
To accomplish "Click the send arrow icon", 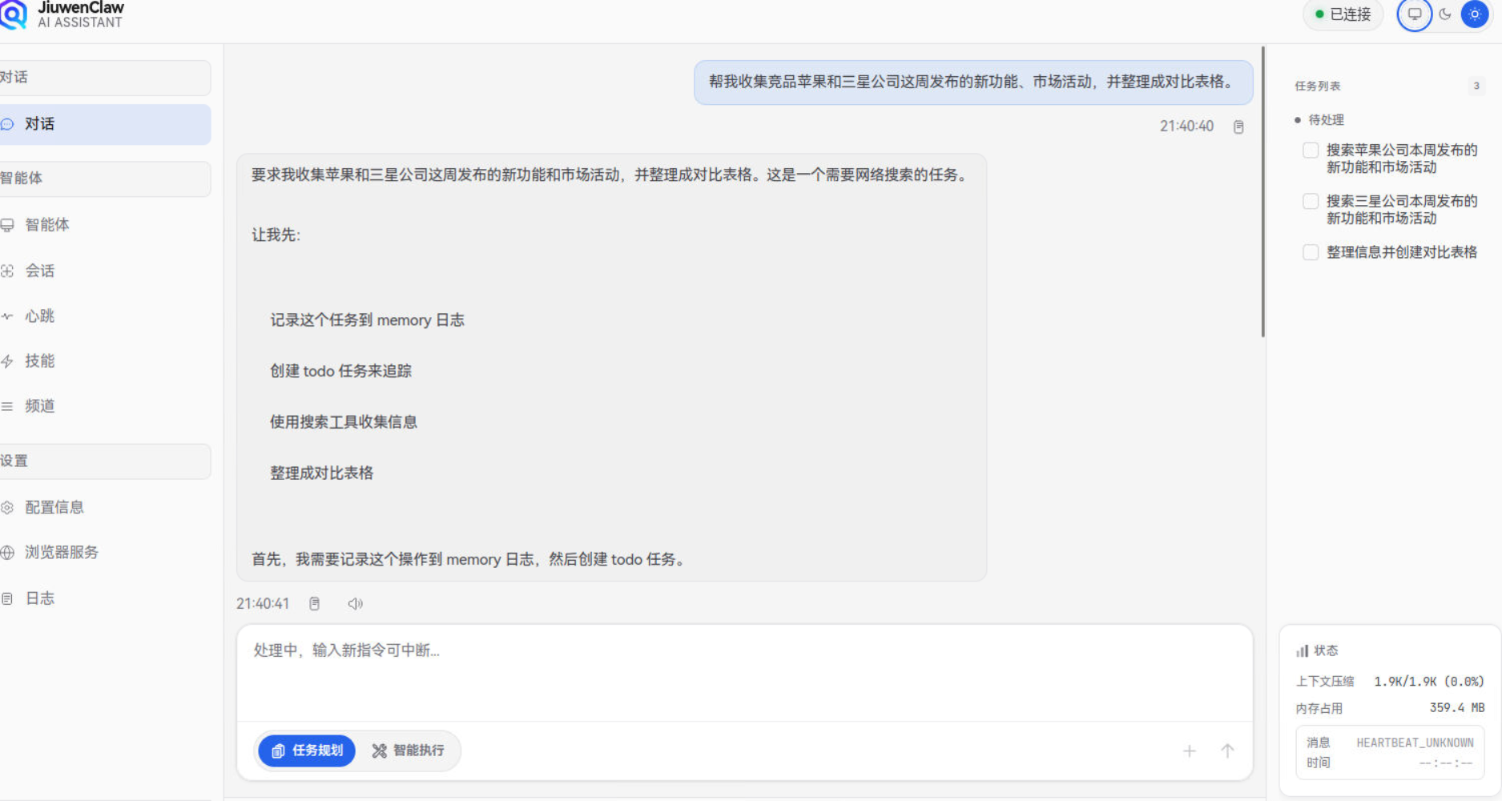I will [x=1227, y=751].
